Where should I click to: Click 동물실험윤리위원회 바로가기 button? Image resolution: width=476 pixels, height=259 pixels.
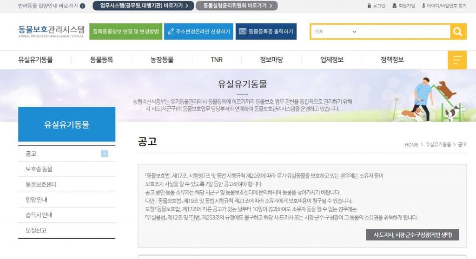[237, 6]
